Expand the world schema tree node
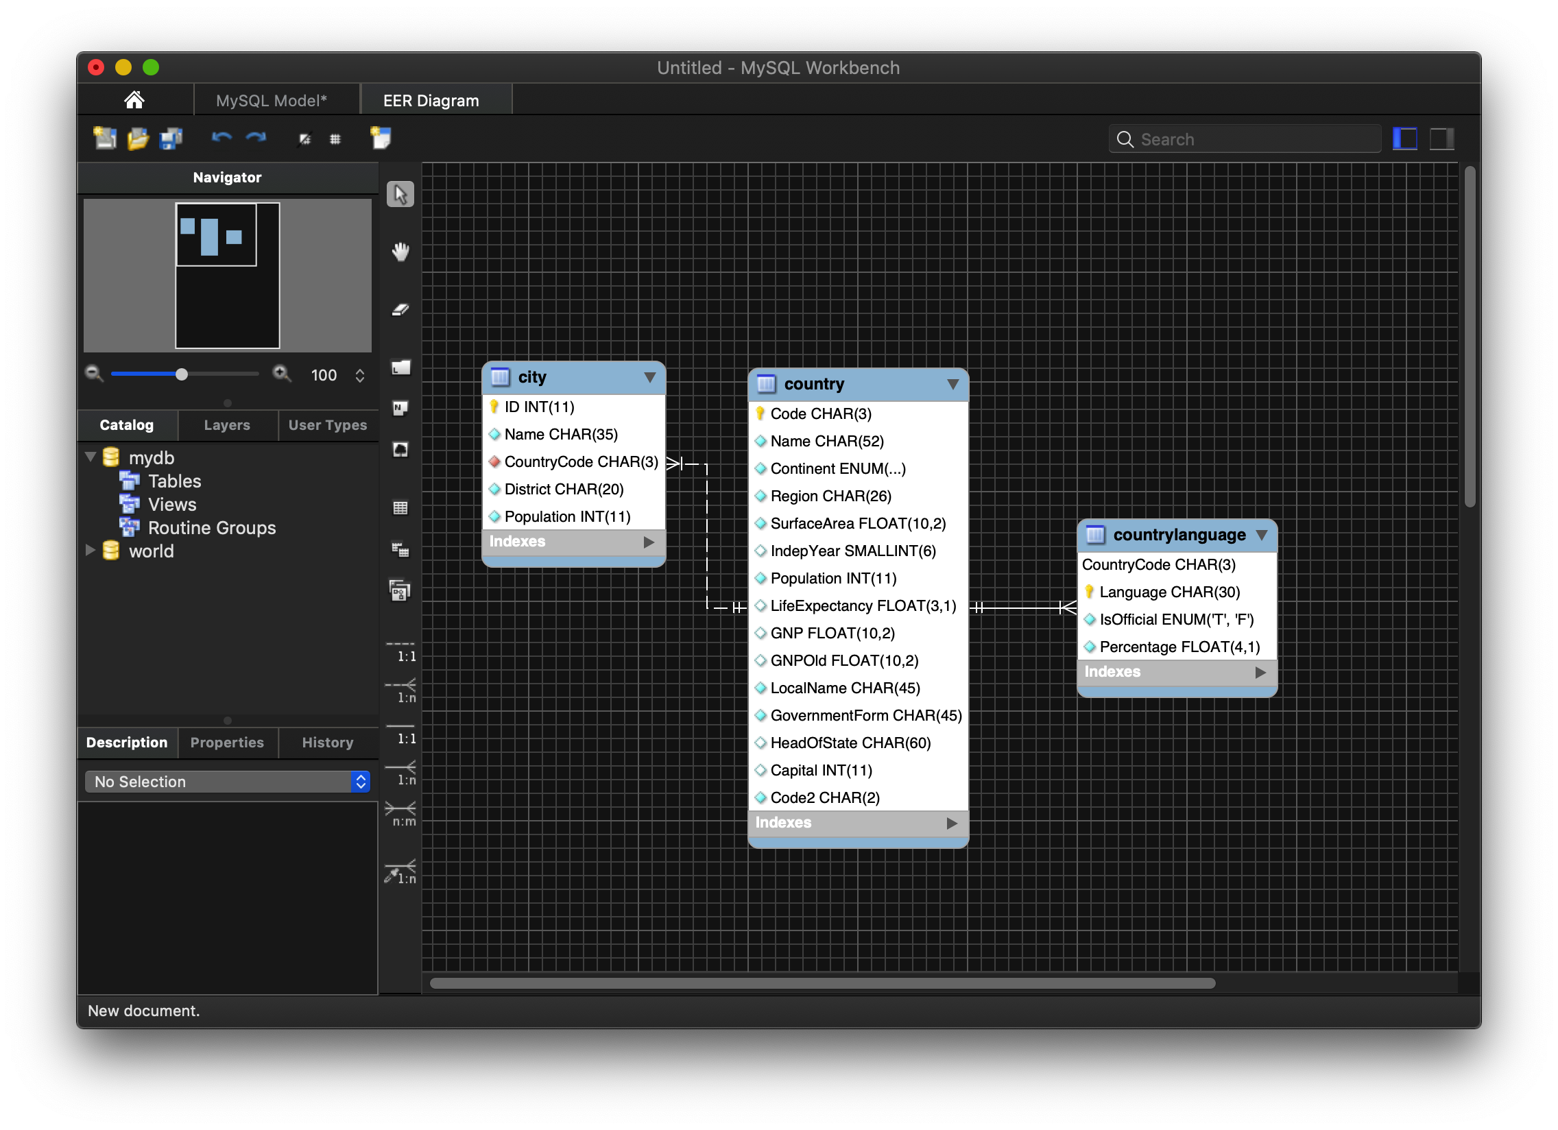Image resolution: width=1558 pixels, height=1130 pixels. point(90,551)
